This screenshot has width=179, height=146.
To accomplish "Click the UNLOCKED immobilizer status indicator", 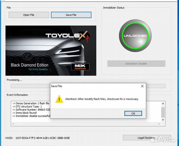I will pos(135,36).
